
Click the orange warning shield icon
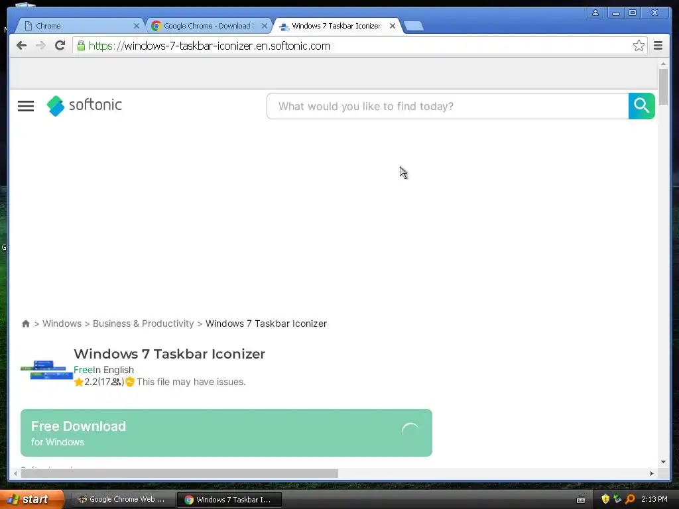point(129,382)
